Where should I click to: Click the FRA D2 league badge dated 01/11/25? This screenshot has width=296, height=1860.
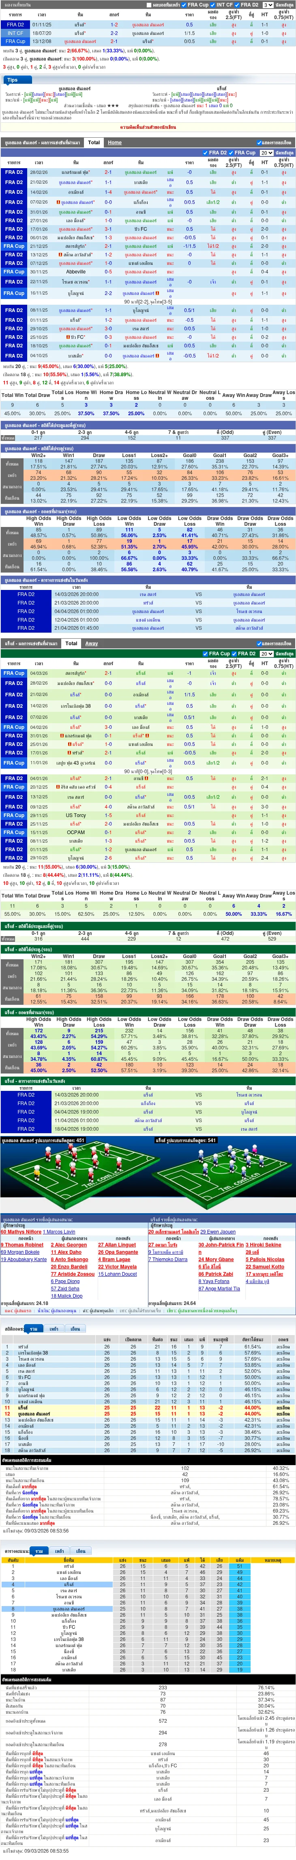coord(15,24)
